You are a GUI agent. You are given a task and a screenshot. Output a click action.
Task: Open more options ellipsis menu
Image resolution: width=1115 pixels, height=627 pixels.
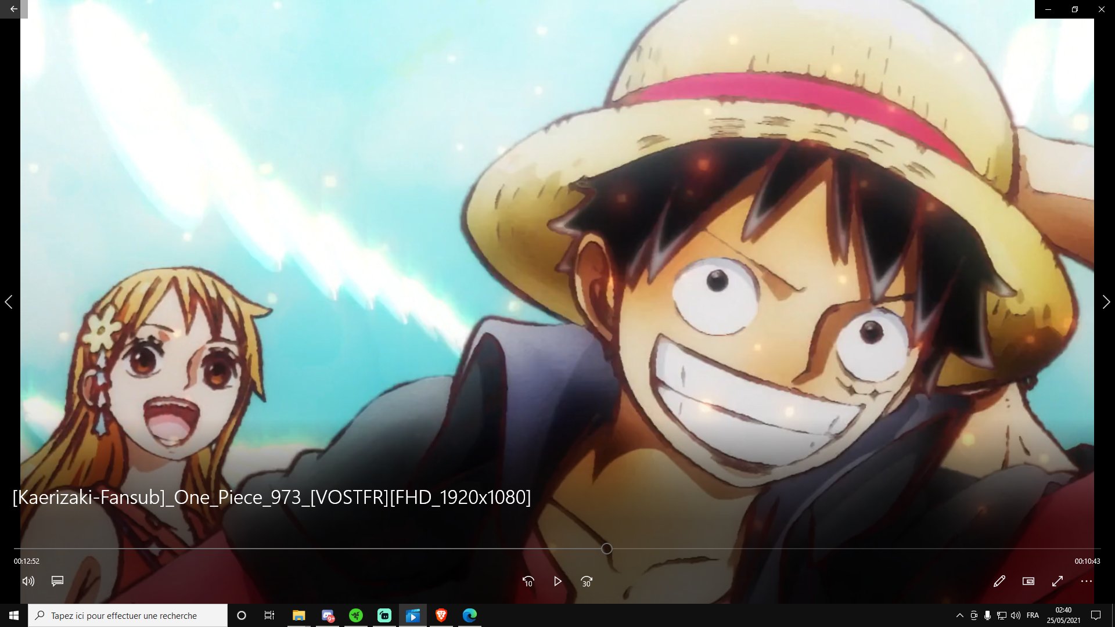pos(1087,581)
